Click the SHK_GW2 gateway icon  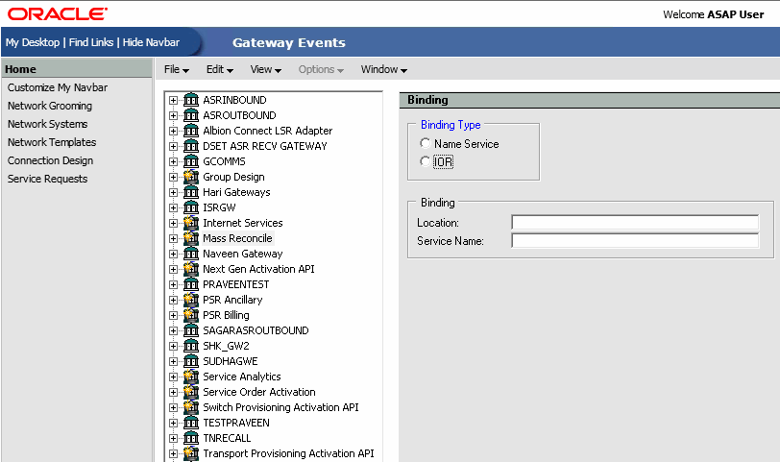tap(191, 346)
